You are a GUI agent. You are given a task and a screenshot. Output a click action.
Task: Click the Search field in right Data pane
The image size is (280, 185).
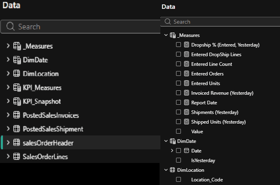pyautogui.click(x=220, y=22)
